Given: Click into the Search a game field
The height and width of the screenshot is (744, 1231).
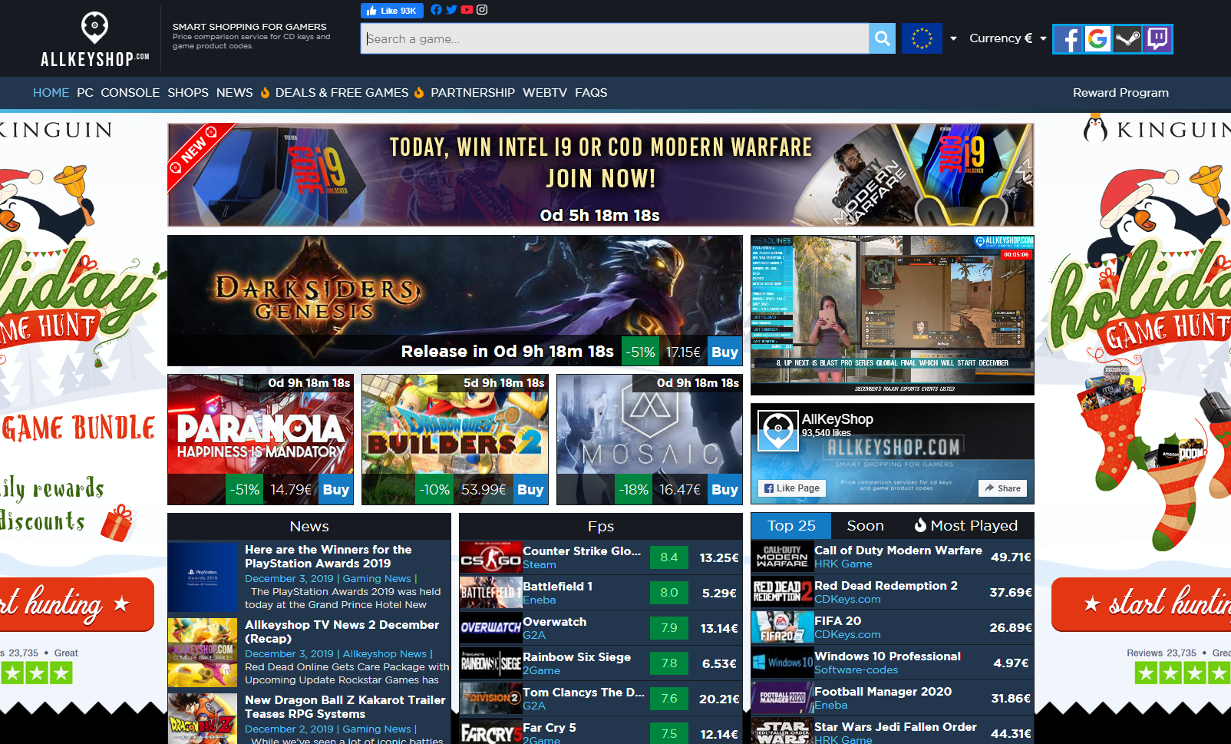Looking at the screenshot, I should tap(614, 38).
